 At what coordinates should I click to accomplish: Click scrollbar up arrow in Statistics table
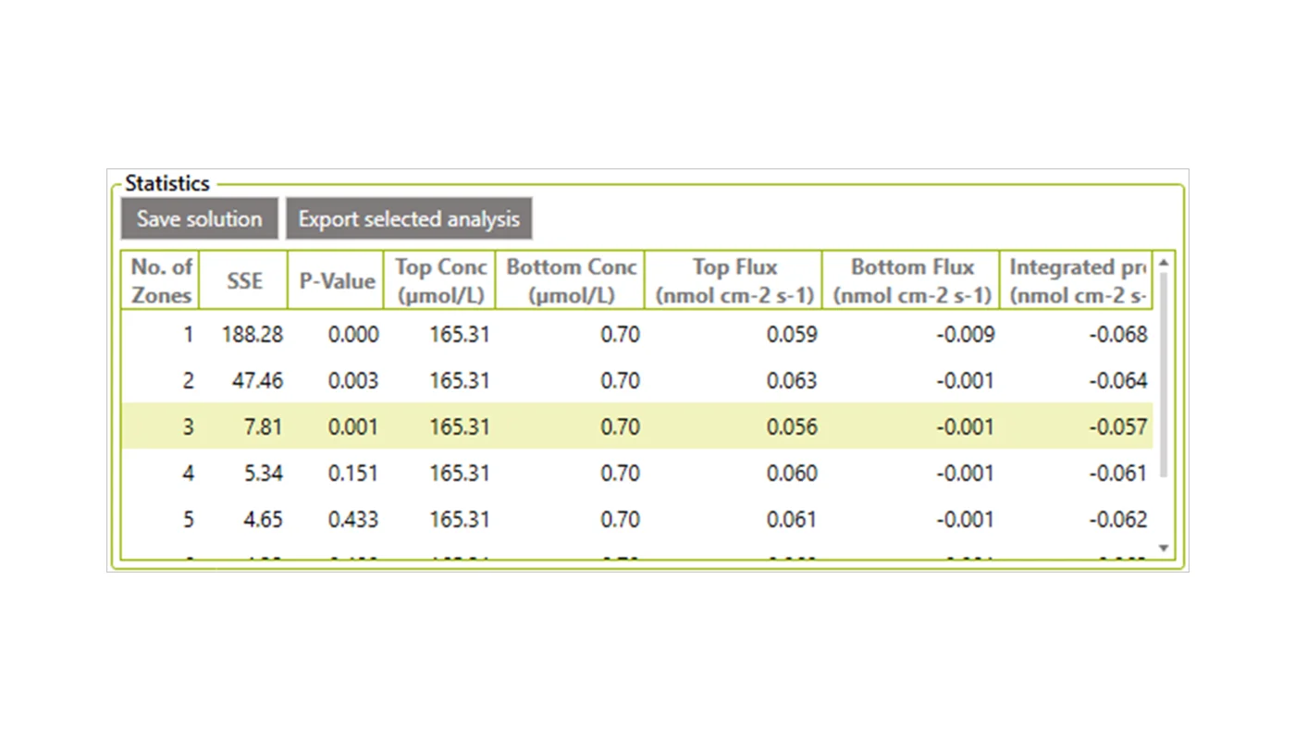[1164, 264]
